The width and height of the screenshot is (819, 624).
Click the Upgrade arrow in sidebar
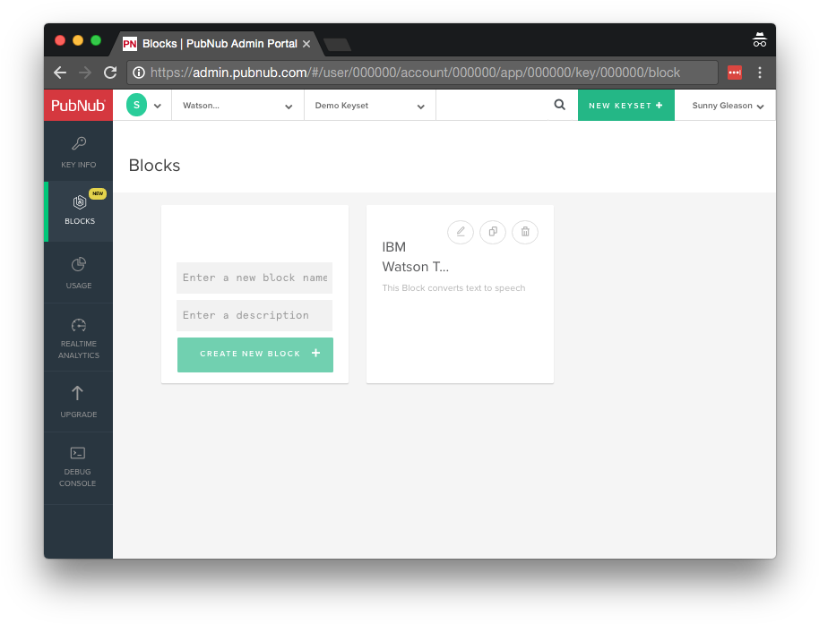pos(78,400)
